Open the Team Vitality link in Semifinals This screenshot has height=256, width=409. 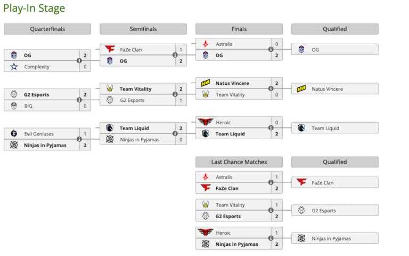click(134, 89)
